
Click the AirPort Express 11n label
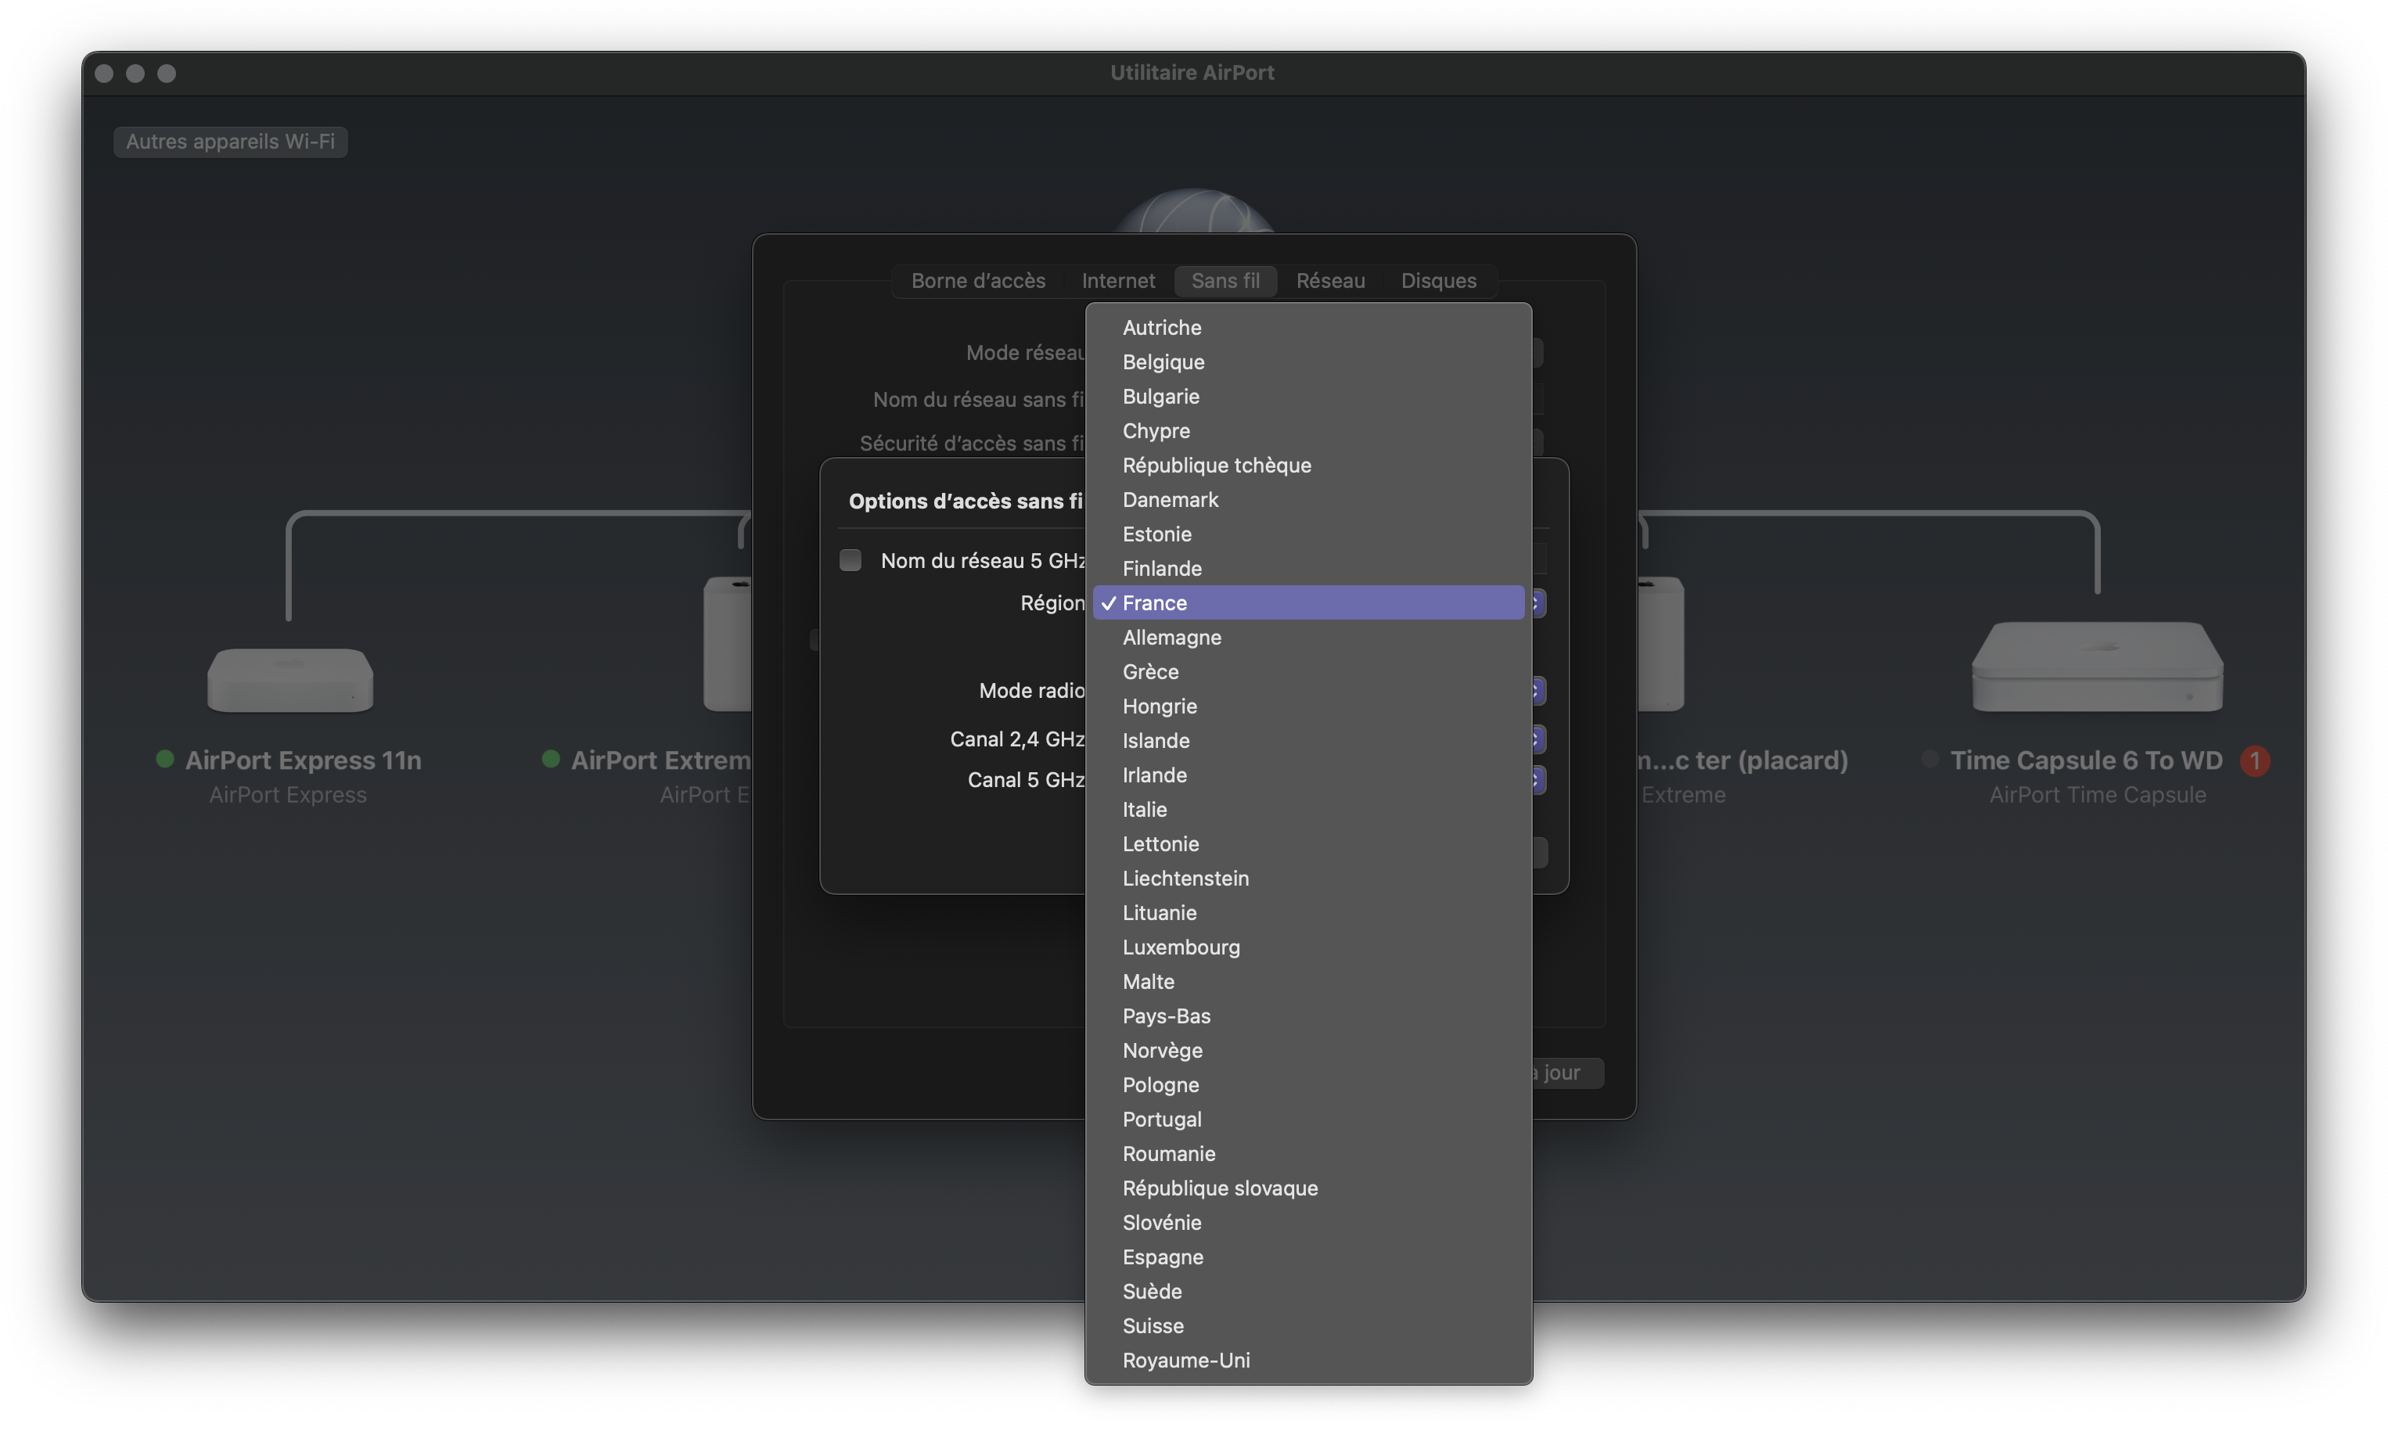coord(304,760)
